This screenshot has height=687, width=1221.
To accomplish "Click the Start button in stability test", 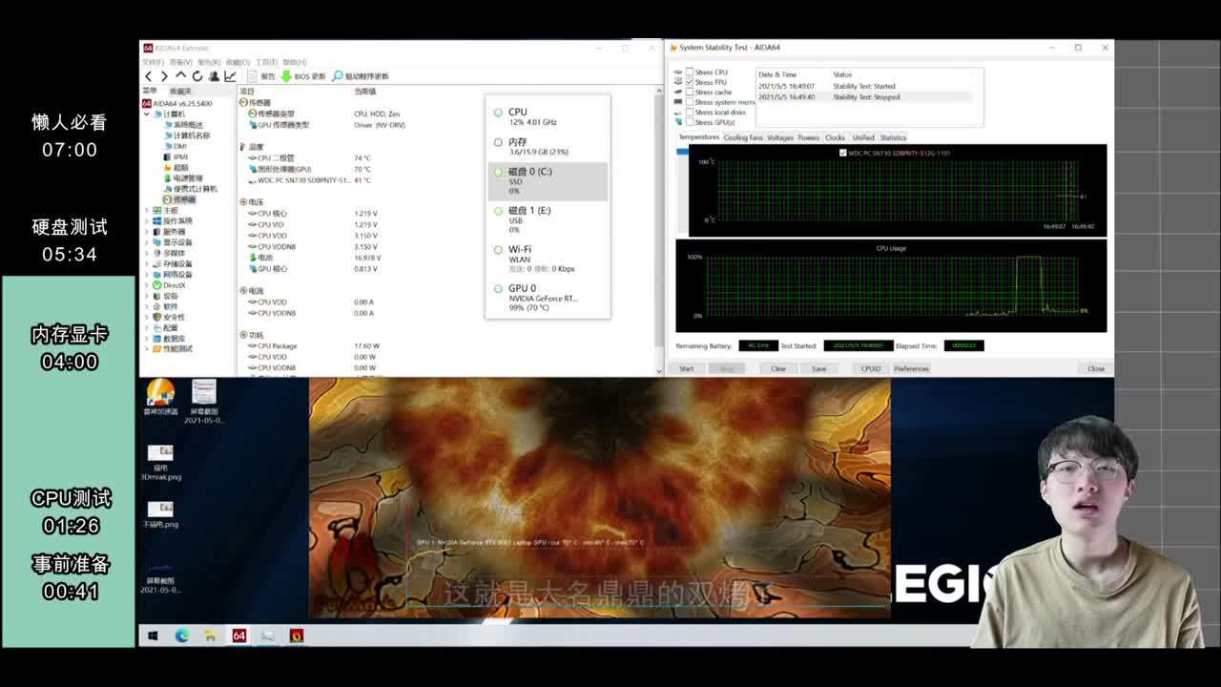I will [x=686, y=368].
